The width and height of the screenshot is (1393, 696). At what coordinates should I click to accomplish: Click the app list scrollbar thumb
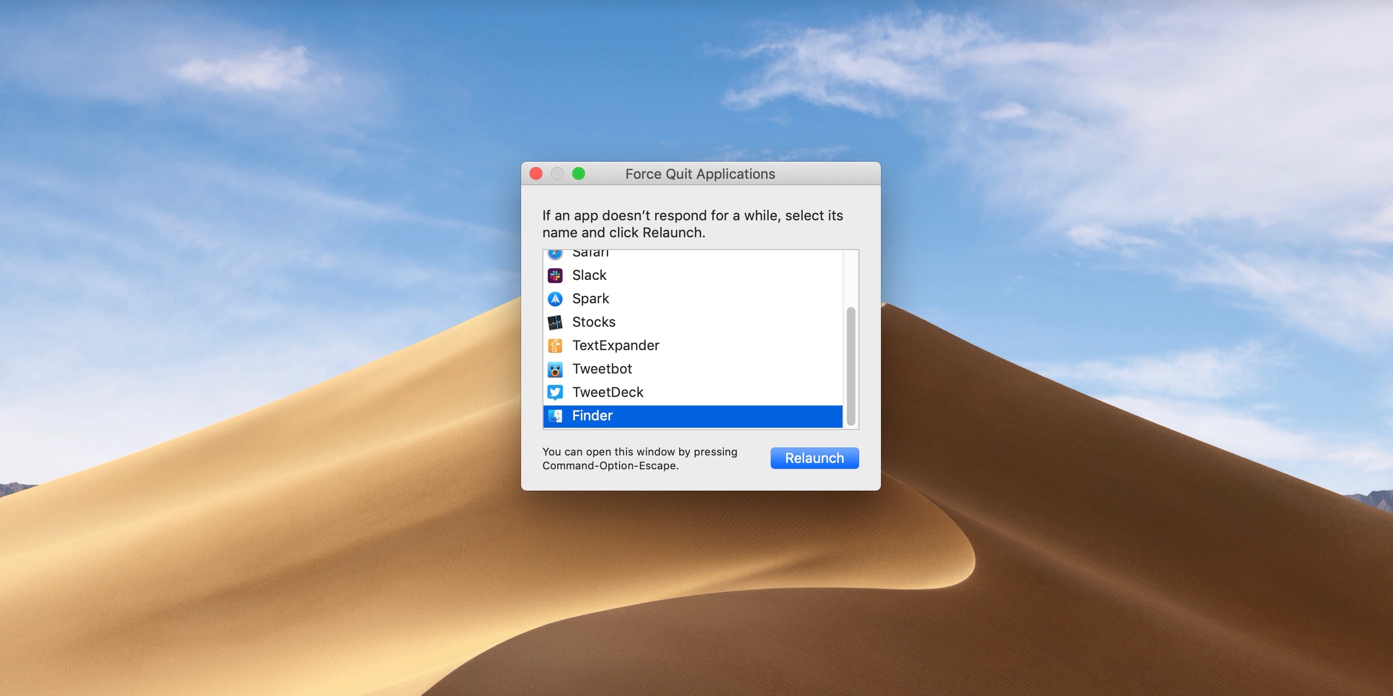851,366
